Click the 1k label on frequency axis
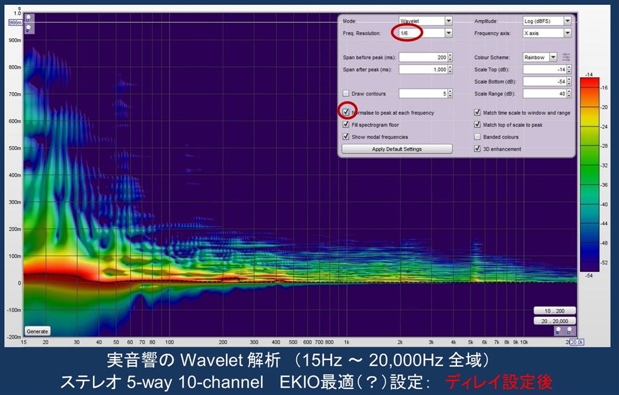The height and width of the screenshot is (395, 619). (x=346, y=342)
